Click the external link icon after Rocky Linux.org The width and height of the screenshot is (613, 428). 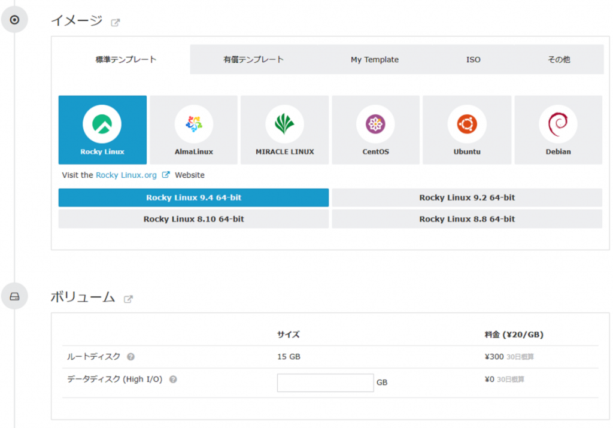[166, 175]
